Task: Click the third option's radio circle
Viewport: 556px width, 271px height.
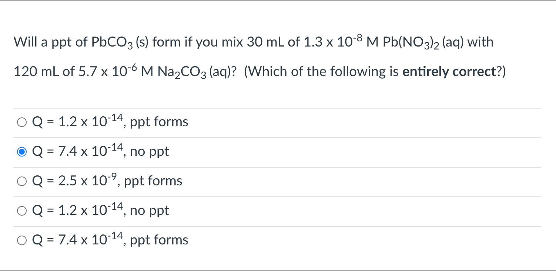Action: click(x=21, y=181)
